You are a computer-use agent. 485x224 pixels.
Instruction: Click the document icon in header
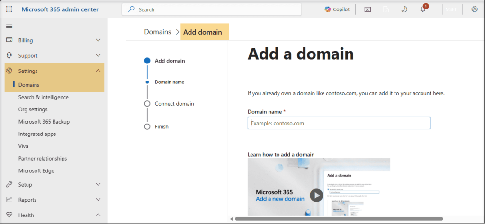point(386,9)
